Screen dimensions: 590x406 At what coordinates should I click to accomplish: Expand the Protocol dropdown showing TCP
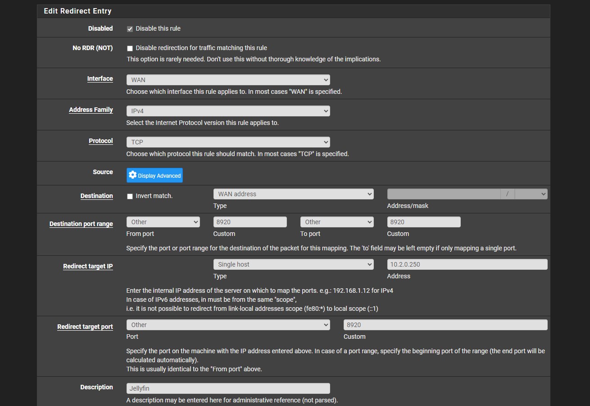point(228,142)
